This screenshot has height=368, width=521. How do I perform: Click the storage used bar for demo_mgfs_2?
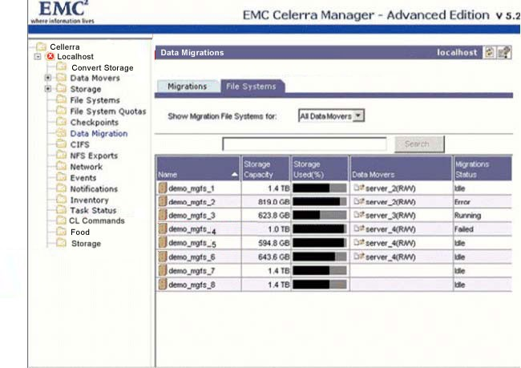click(320, 202)
